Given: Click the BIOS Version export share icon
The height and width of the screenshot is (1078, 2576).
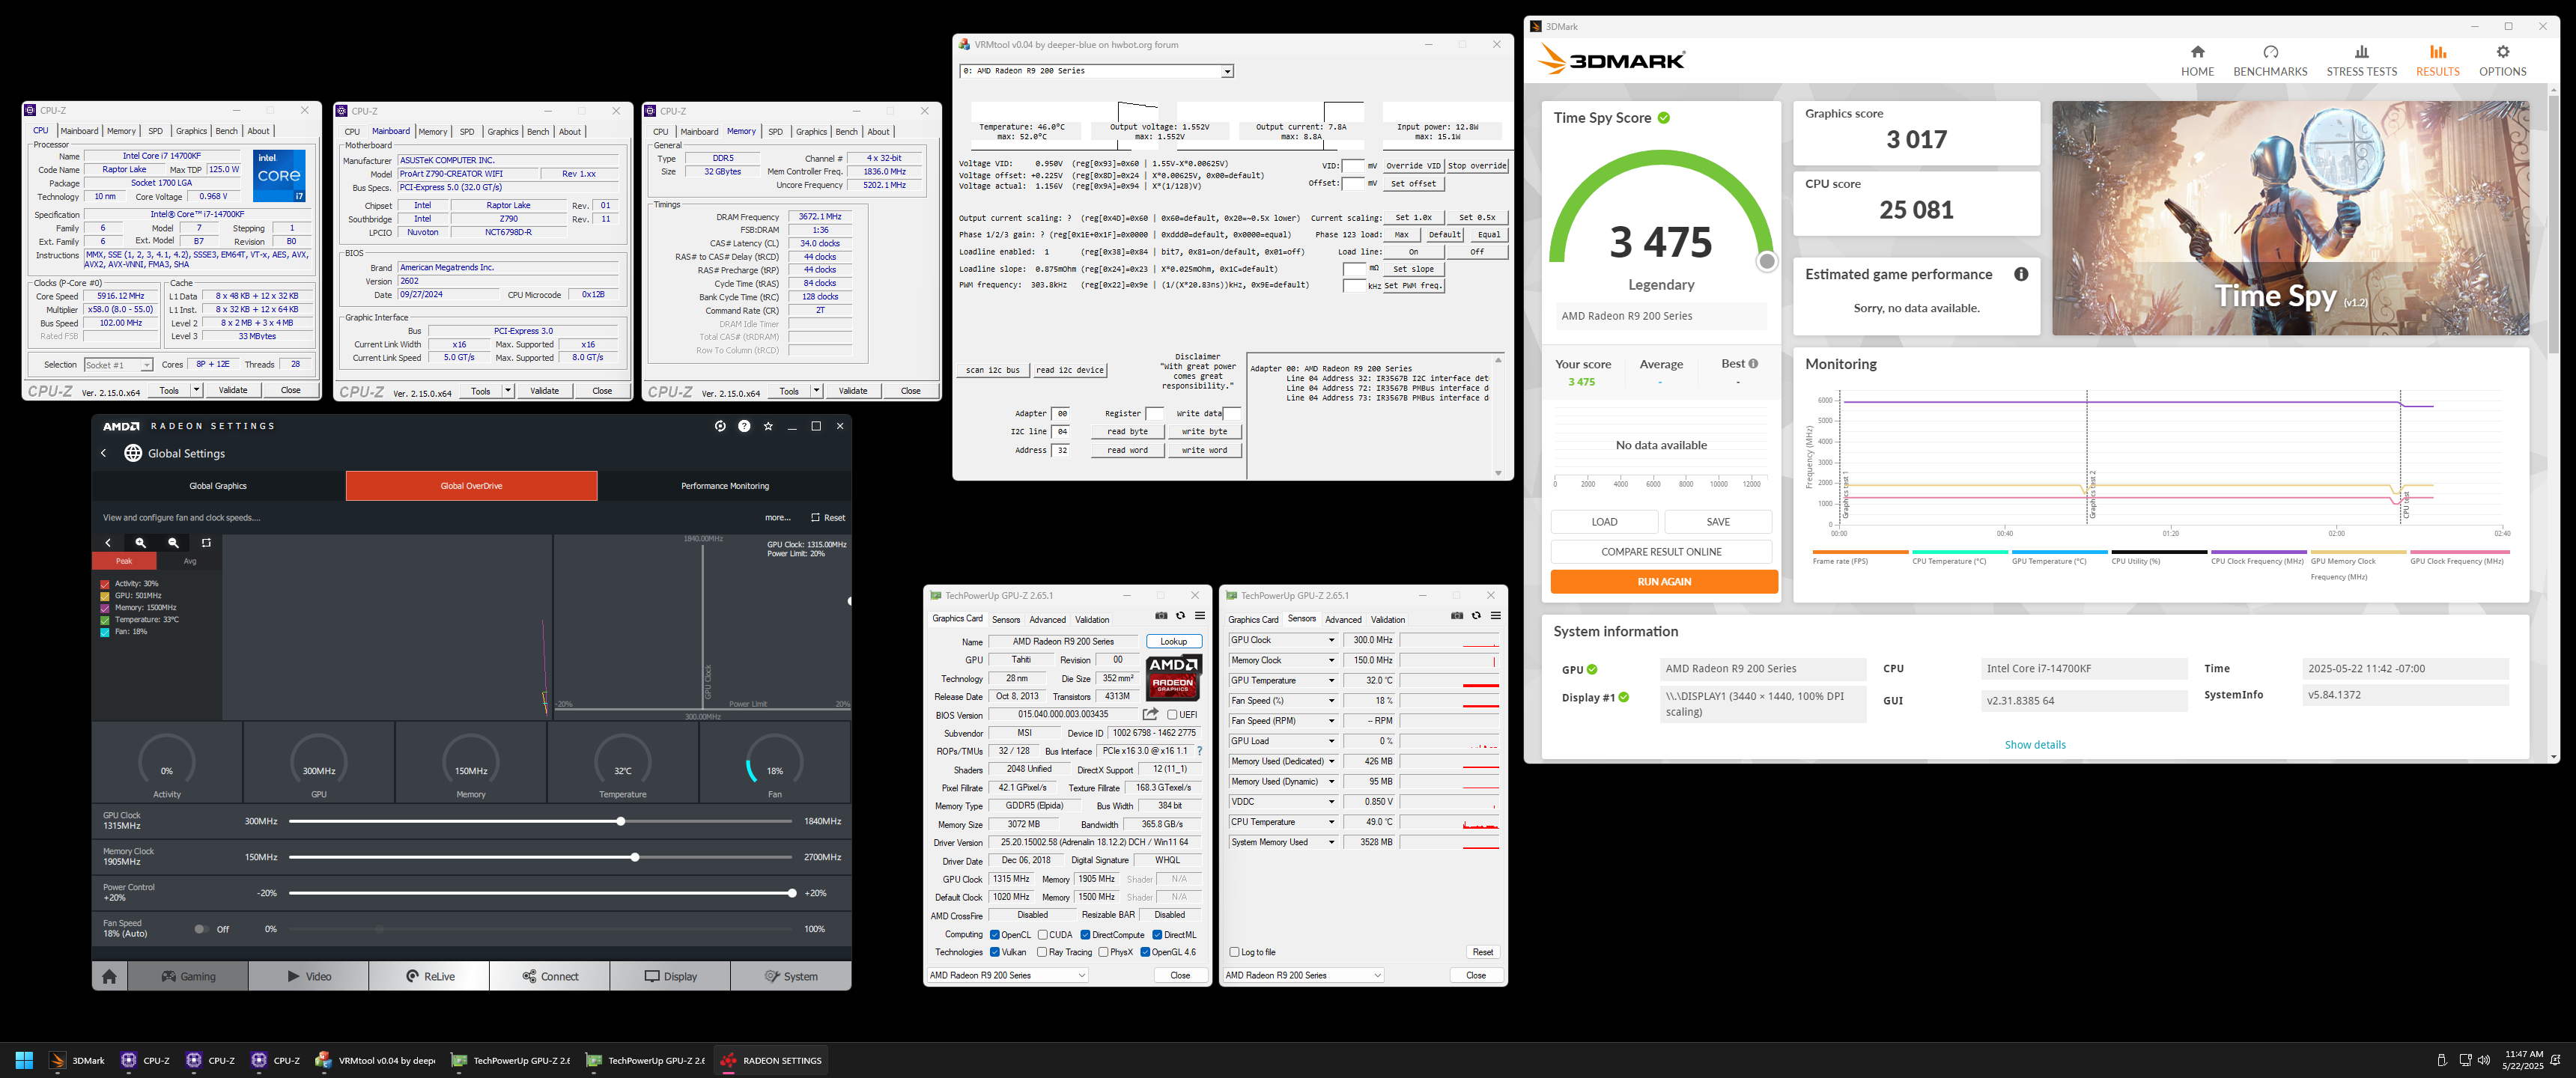Looking at the screenshot, I should point(1151,714).
